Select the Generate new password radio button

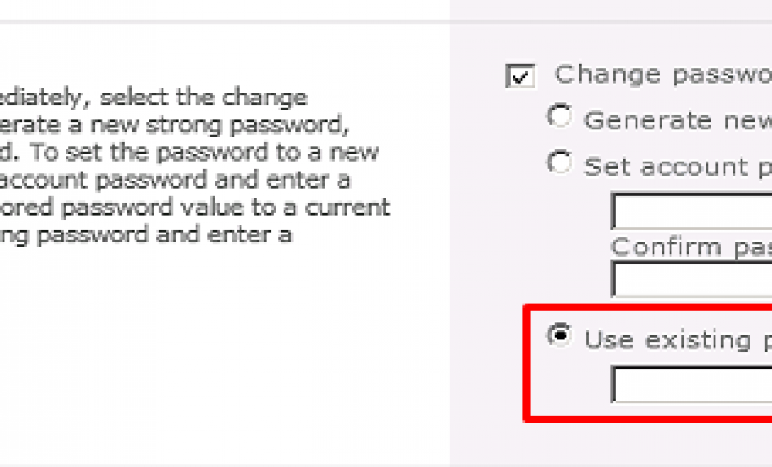559,116
